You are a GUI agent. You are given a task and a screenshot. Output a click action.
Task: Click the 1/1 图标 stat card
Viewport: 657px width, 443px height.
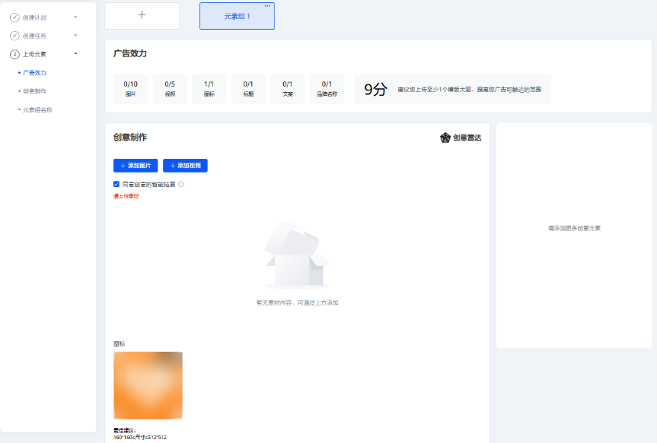209,89
